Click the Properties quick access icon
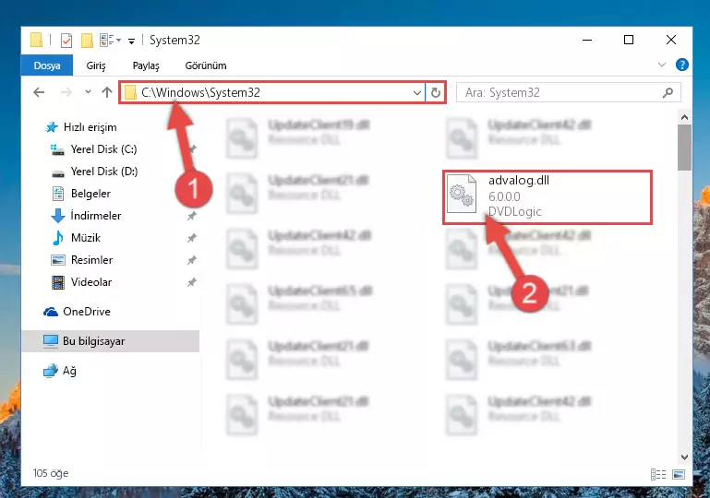Screen dimensions: 710x498 click(x=66, y=41)
